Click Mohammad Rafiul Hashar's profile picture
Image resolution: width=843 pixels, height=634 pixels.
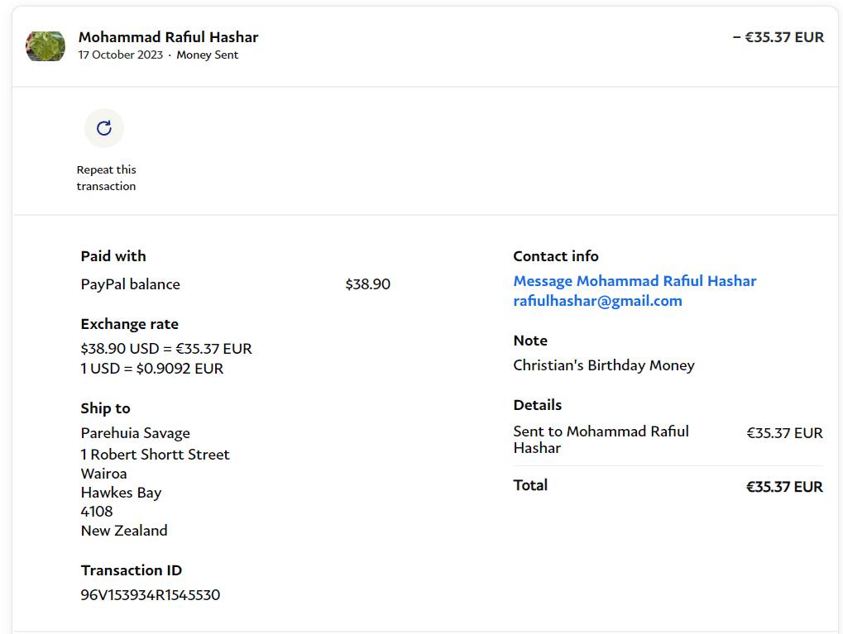coord(46,46)
